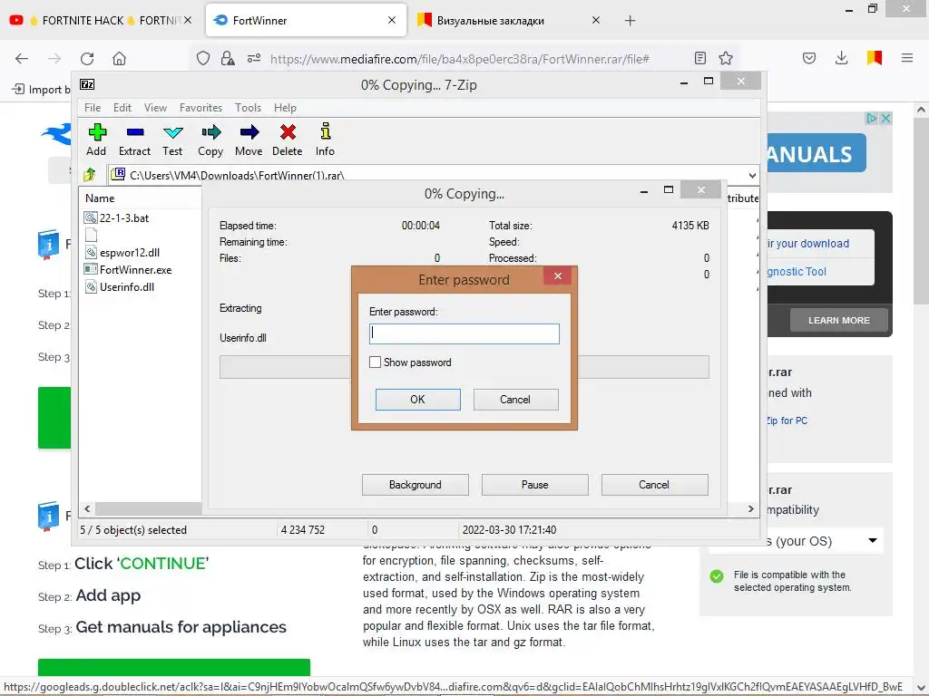Click the Pause button in Copying dialog
This screenshot has height=696, width=929.
tap(535, 485)
